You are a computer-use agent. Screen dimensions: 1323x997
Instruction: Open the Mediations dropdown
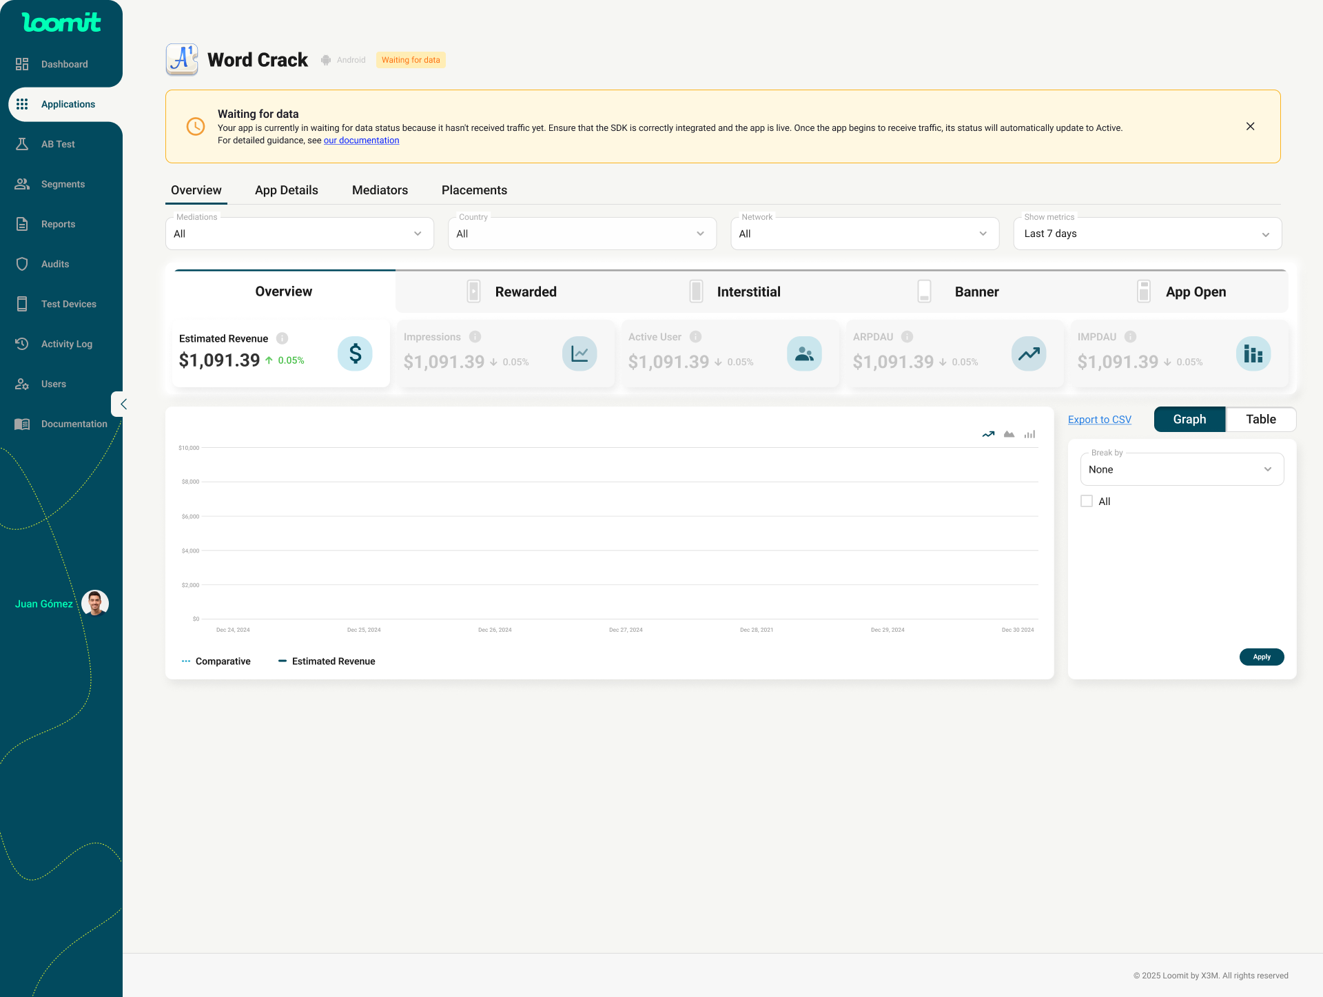(x=299, y=234)
